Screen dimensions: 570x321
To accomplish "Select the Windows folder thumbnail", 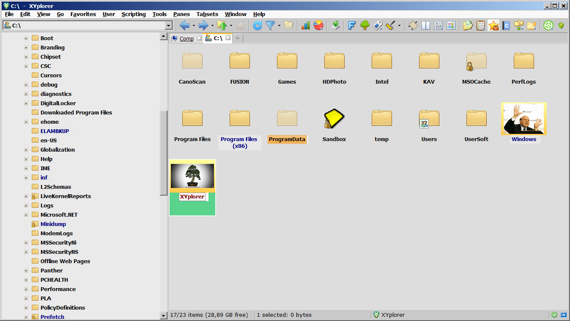I will pos(524,118).
